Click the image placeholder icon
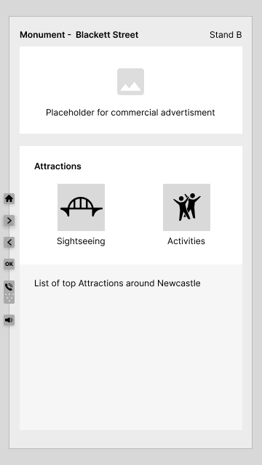This screenshot has width=262, height=465. (x=131, y=82)
